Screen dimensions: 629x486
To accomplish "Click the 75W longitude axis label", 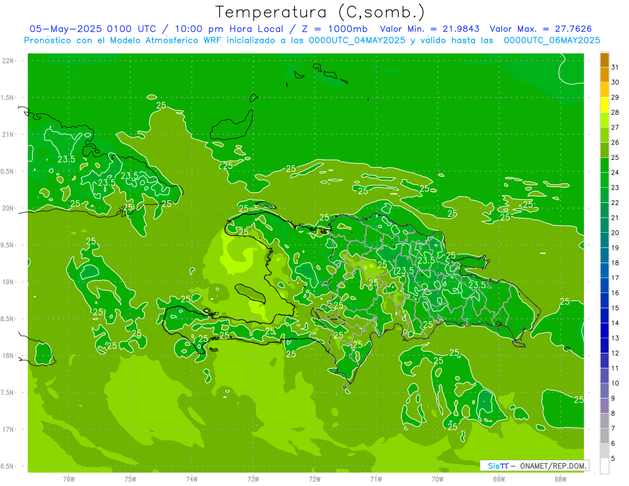I will 131,479.
